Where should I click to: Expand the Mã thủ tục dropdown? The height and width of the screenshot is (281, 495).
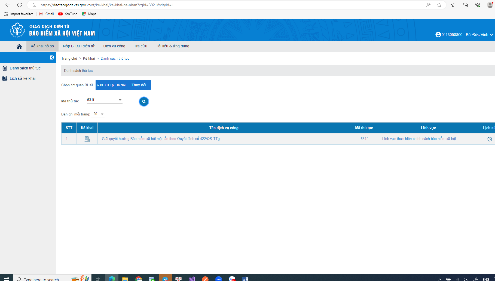click(x=120, y=100)
